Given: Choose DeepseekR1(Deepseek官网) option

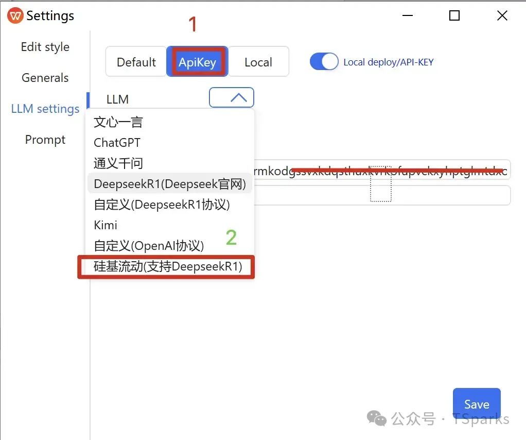Looking at the screenshot, I should coord(170,184).
